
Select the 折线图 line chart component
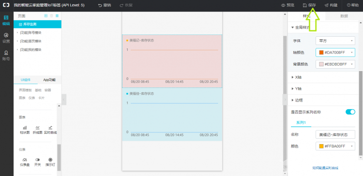point(37,130)
